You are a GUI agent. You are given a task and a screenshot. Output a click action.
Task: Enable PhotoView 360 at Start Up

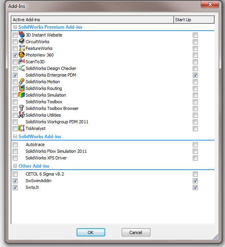195,55
